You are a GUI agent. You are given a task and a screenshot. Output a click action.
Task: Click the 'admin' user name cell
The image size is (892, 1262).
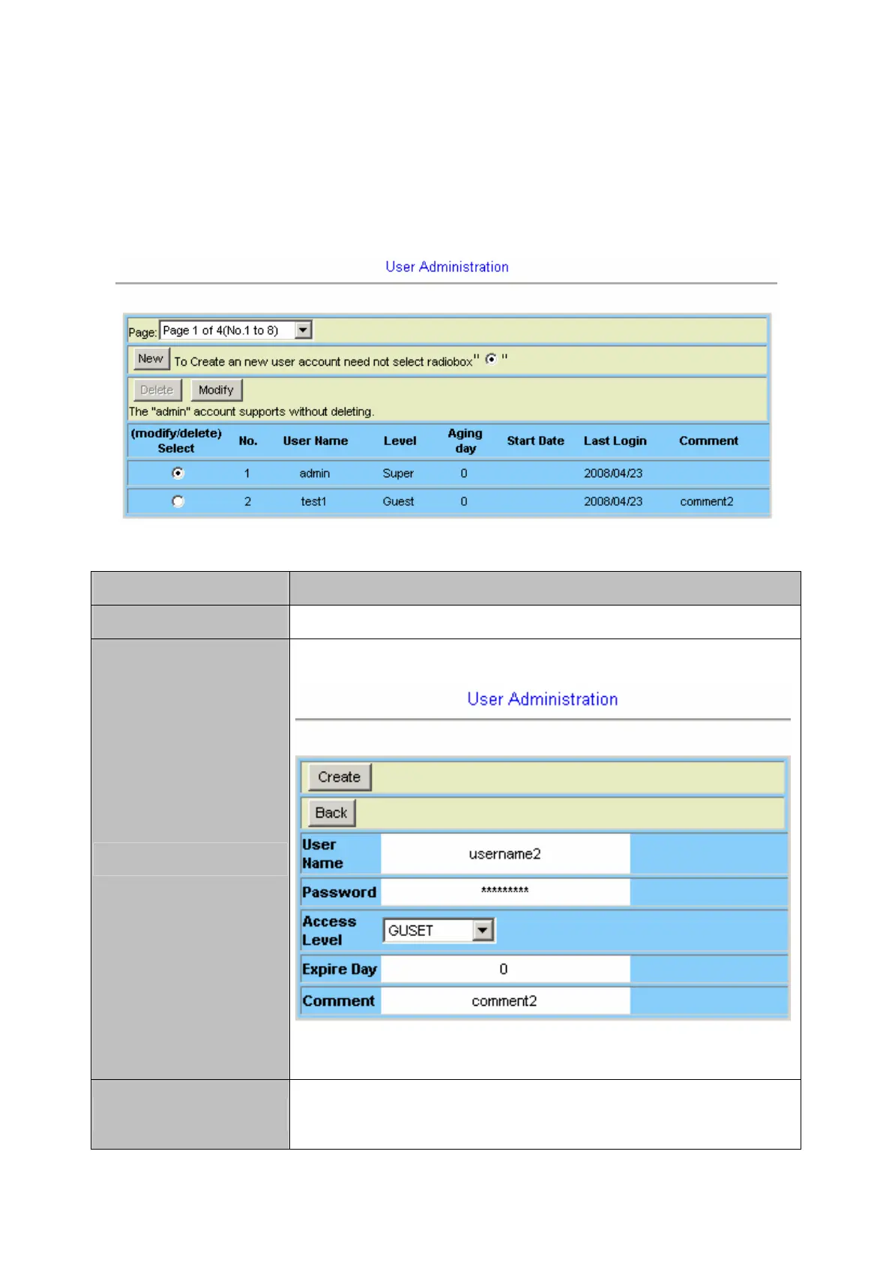pyautogui.click(x=315, y=474)
